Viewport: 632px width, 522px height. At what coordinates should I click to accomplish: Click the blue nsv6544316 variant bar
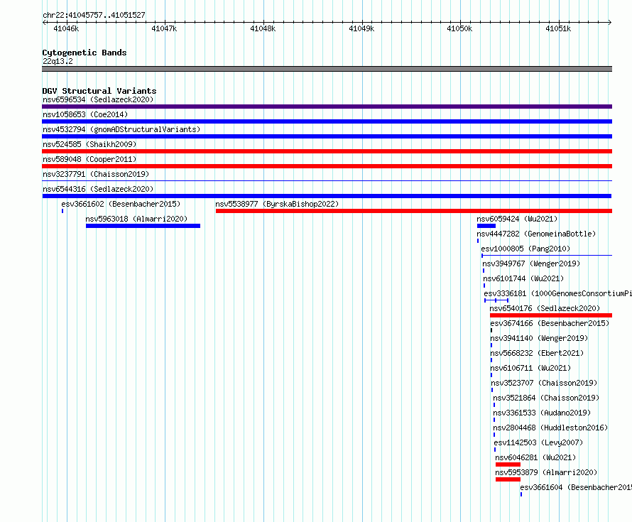click(327, 196)
